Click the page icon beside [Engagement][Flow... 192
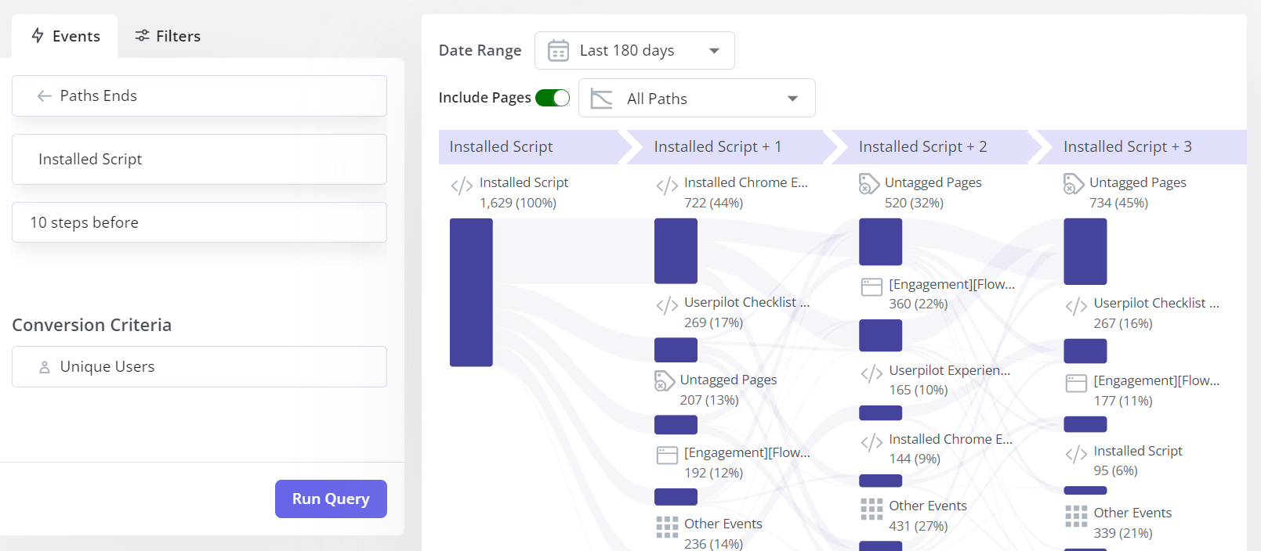This screenshot has height=551, width=1261. [x=667, y=455]
